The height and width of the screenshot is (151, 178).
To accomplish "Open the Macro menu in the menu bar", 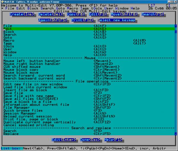I will pos(73,8).
